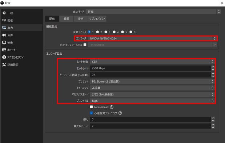Enable the Look-ahead checkbox

[x=91, y=107]
